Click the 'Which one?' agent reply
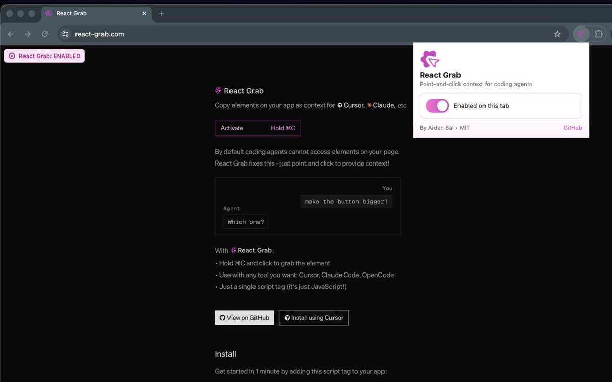 [x=246, y=222]
